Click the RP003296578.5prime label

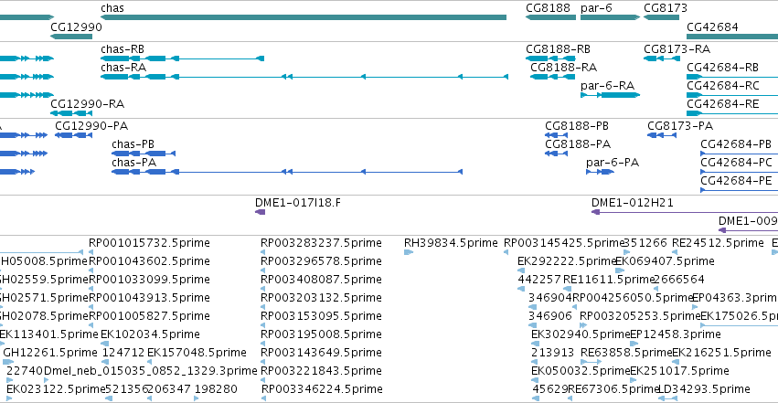(x=322, y=261)
